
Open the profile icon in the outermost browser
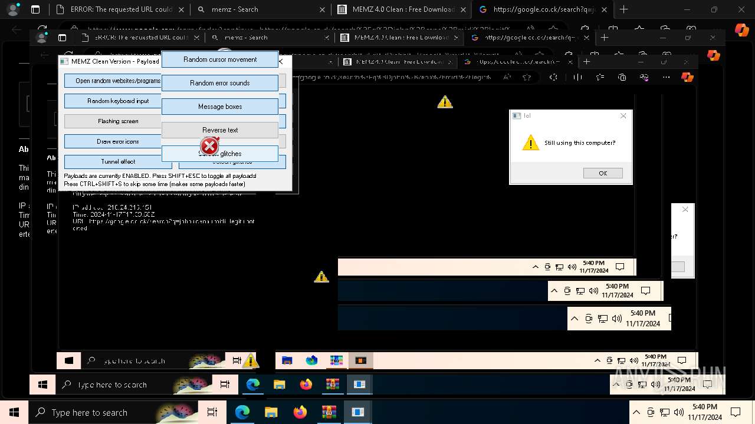(x=13, y=9)
